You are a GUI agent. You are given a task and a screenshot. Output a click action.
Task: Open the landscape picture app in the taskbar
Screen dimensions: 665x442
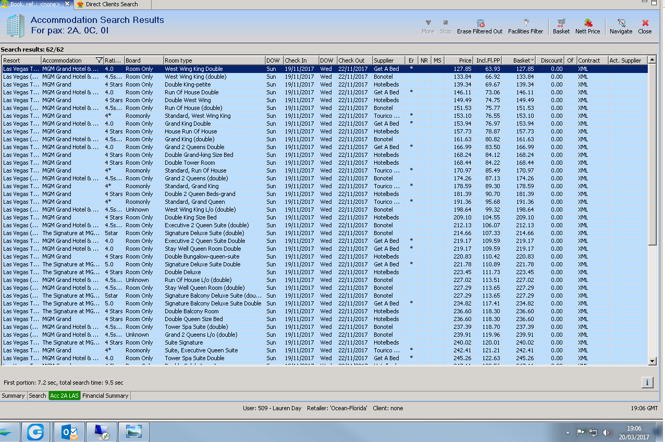pos(133,432)
